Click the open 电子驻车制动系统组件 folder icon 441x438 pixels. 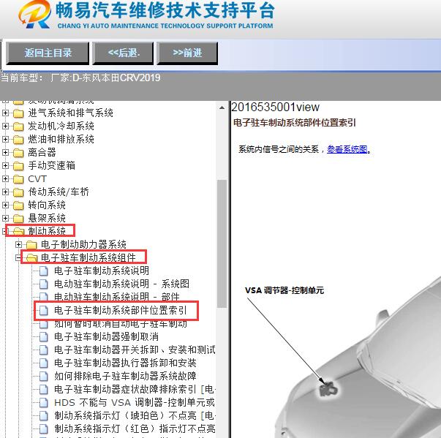31,258
